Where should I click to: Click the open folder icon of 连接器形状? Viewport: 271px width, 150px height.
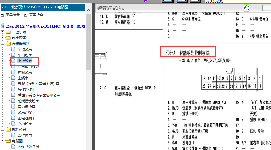click(8, 43)
